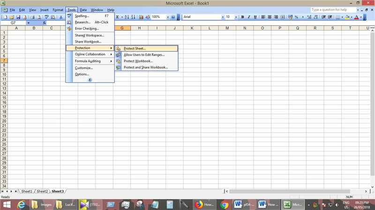This screenshot has width=375, height=210.
Task: Open Font Color dropdown arrow
Action: [x=360, y=17]
